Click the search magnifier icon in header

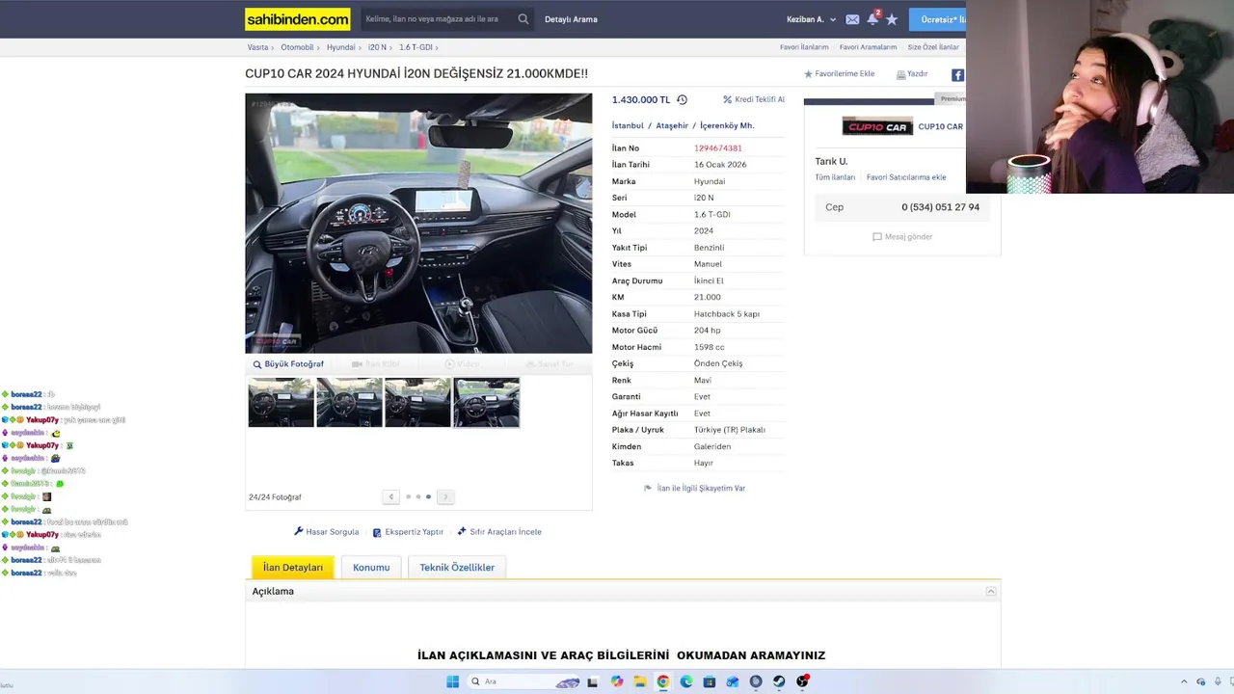523,19
